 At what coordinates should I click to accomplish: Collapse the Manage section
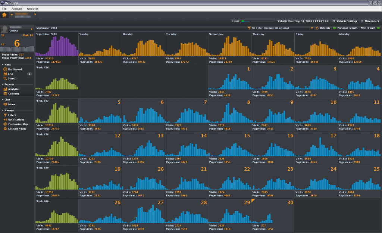(3, 111)
